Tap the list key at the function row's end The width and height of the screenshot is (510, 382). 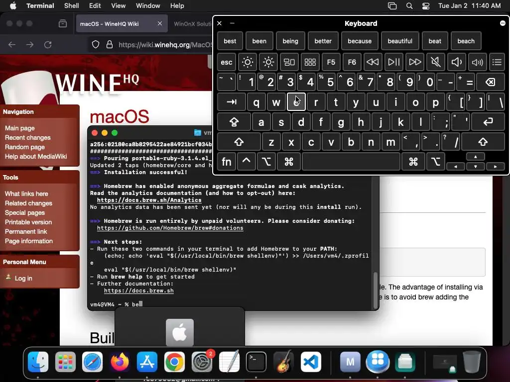point(497,62)
